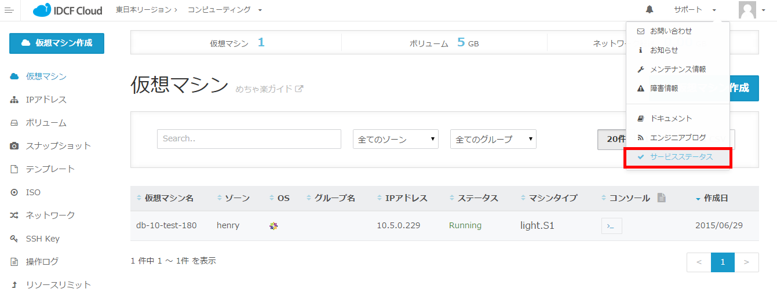Open console for db-10-test-180

coord(611,226)
